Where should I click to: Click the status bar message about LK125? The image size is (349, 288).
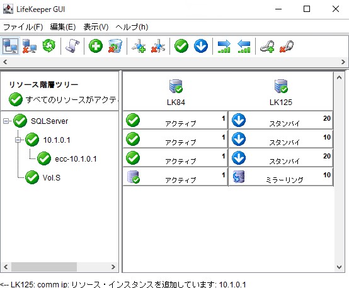click(123, 284)
